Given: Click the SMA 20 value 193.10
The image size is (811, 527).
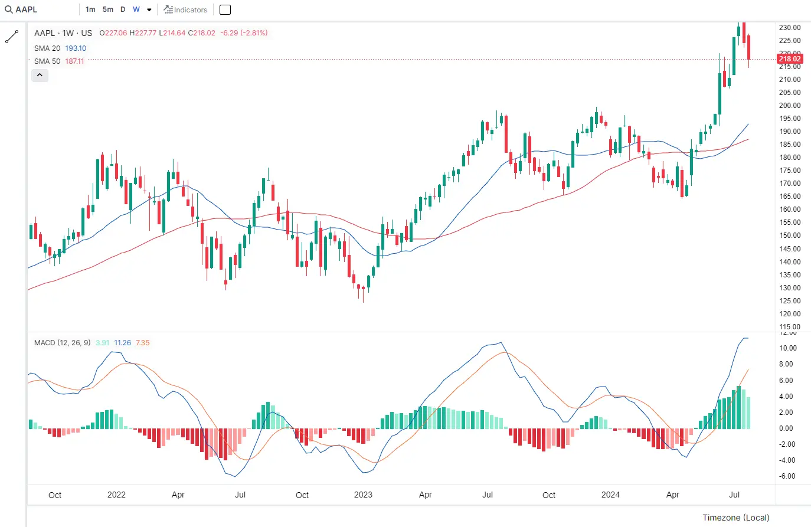Looking at the screenshot, I should tap(76, 48).
